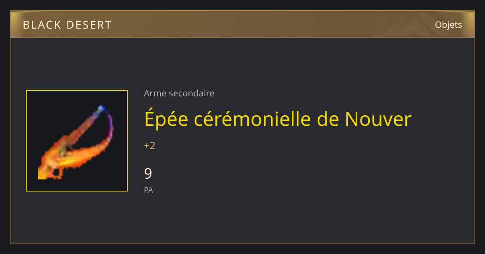Click the word Nouver in item name
The image size is (485, 254).
tap(378, 119)
